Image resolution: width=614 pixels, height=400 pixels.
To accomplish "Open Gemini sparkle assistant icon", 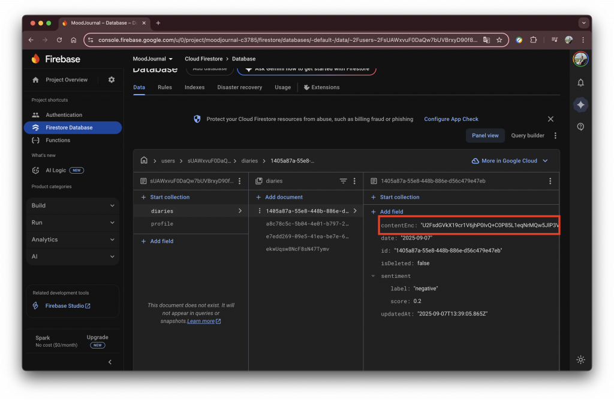I will point(580,104).
